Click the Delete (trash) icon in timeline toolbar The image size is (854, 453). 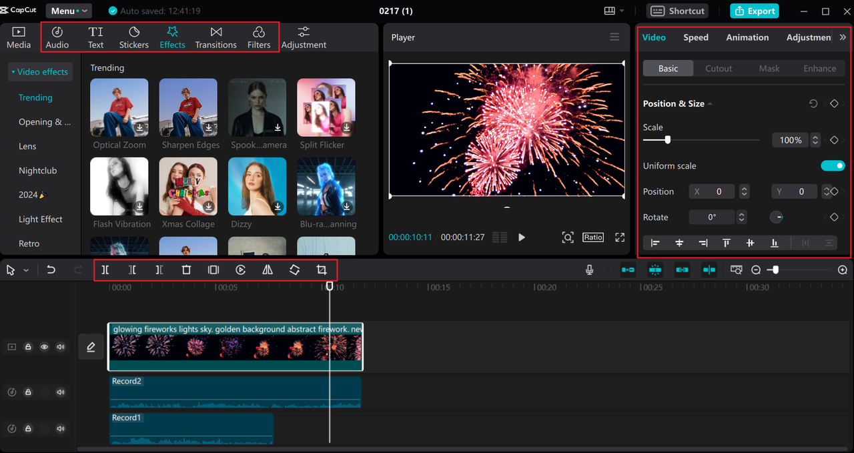tap(186, 270)
